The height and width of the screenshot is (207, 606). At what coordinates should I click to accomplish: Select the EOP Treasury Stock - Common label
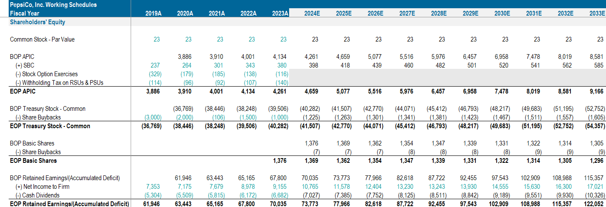(x=50, y=126)
